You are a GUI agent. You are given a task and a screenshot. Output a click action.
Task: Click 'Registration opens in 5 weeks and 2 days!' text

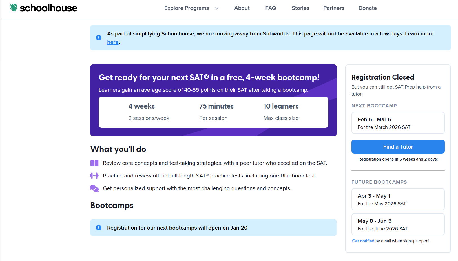[398, 159]
